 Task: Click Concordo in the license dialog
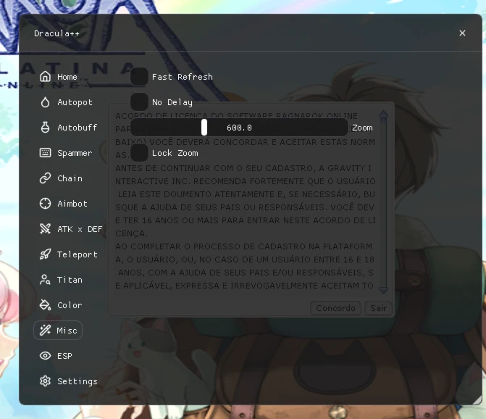pos(335,308)
